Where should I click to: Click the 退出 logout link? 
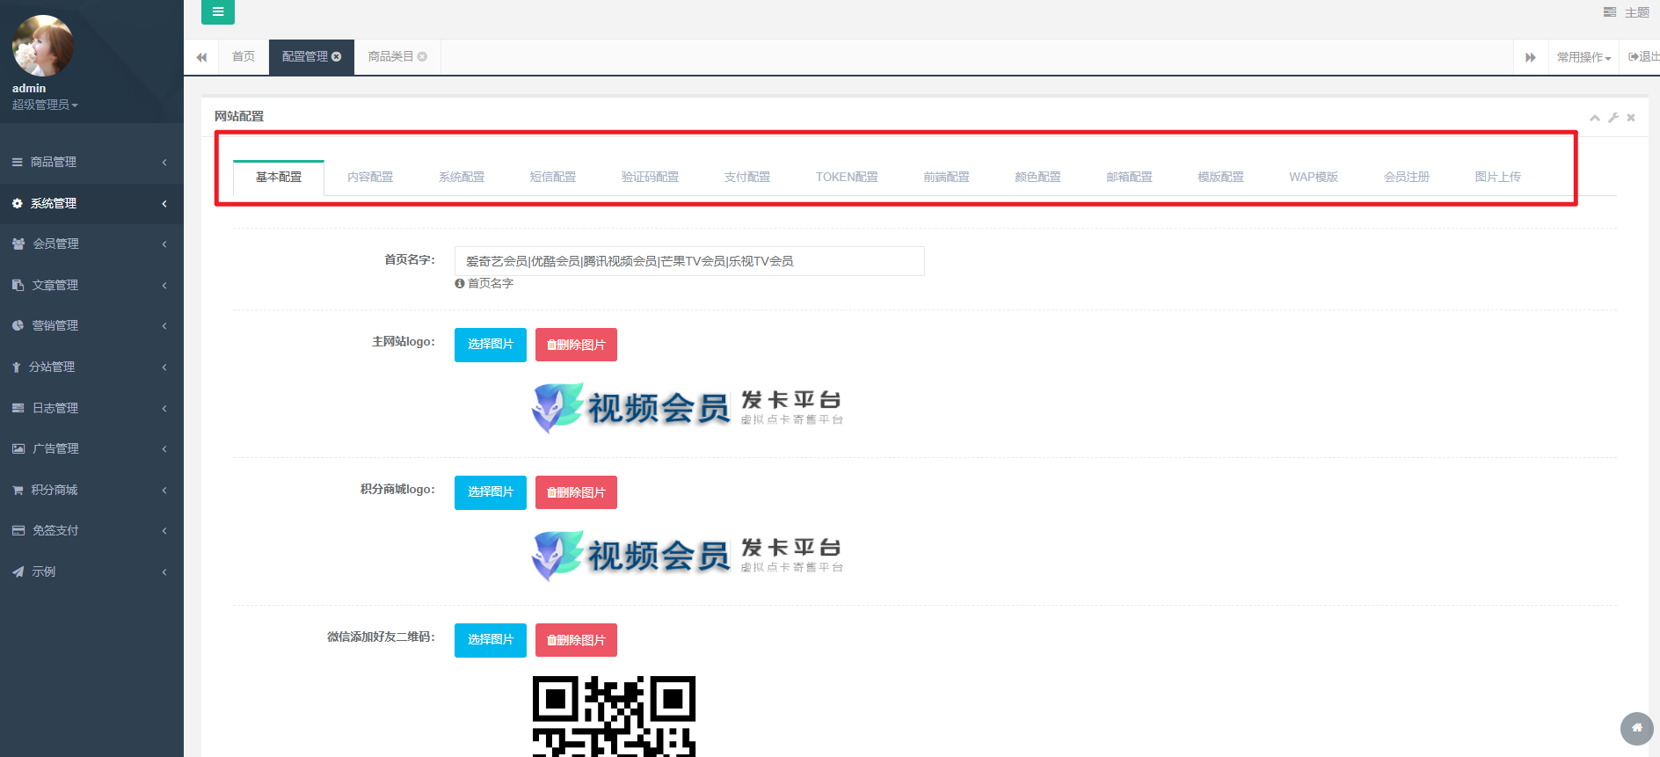pyautogui.click(x=1642, y=57)
